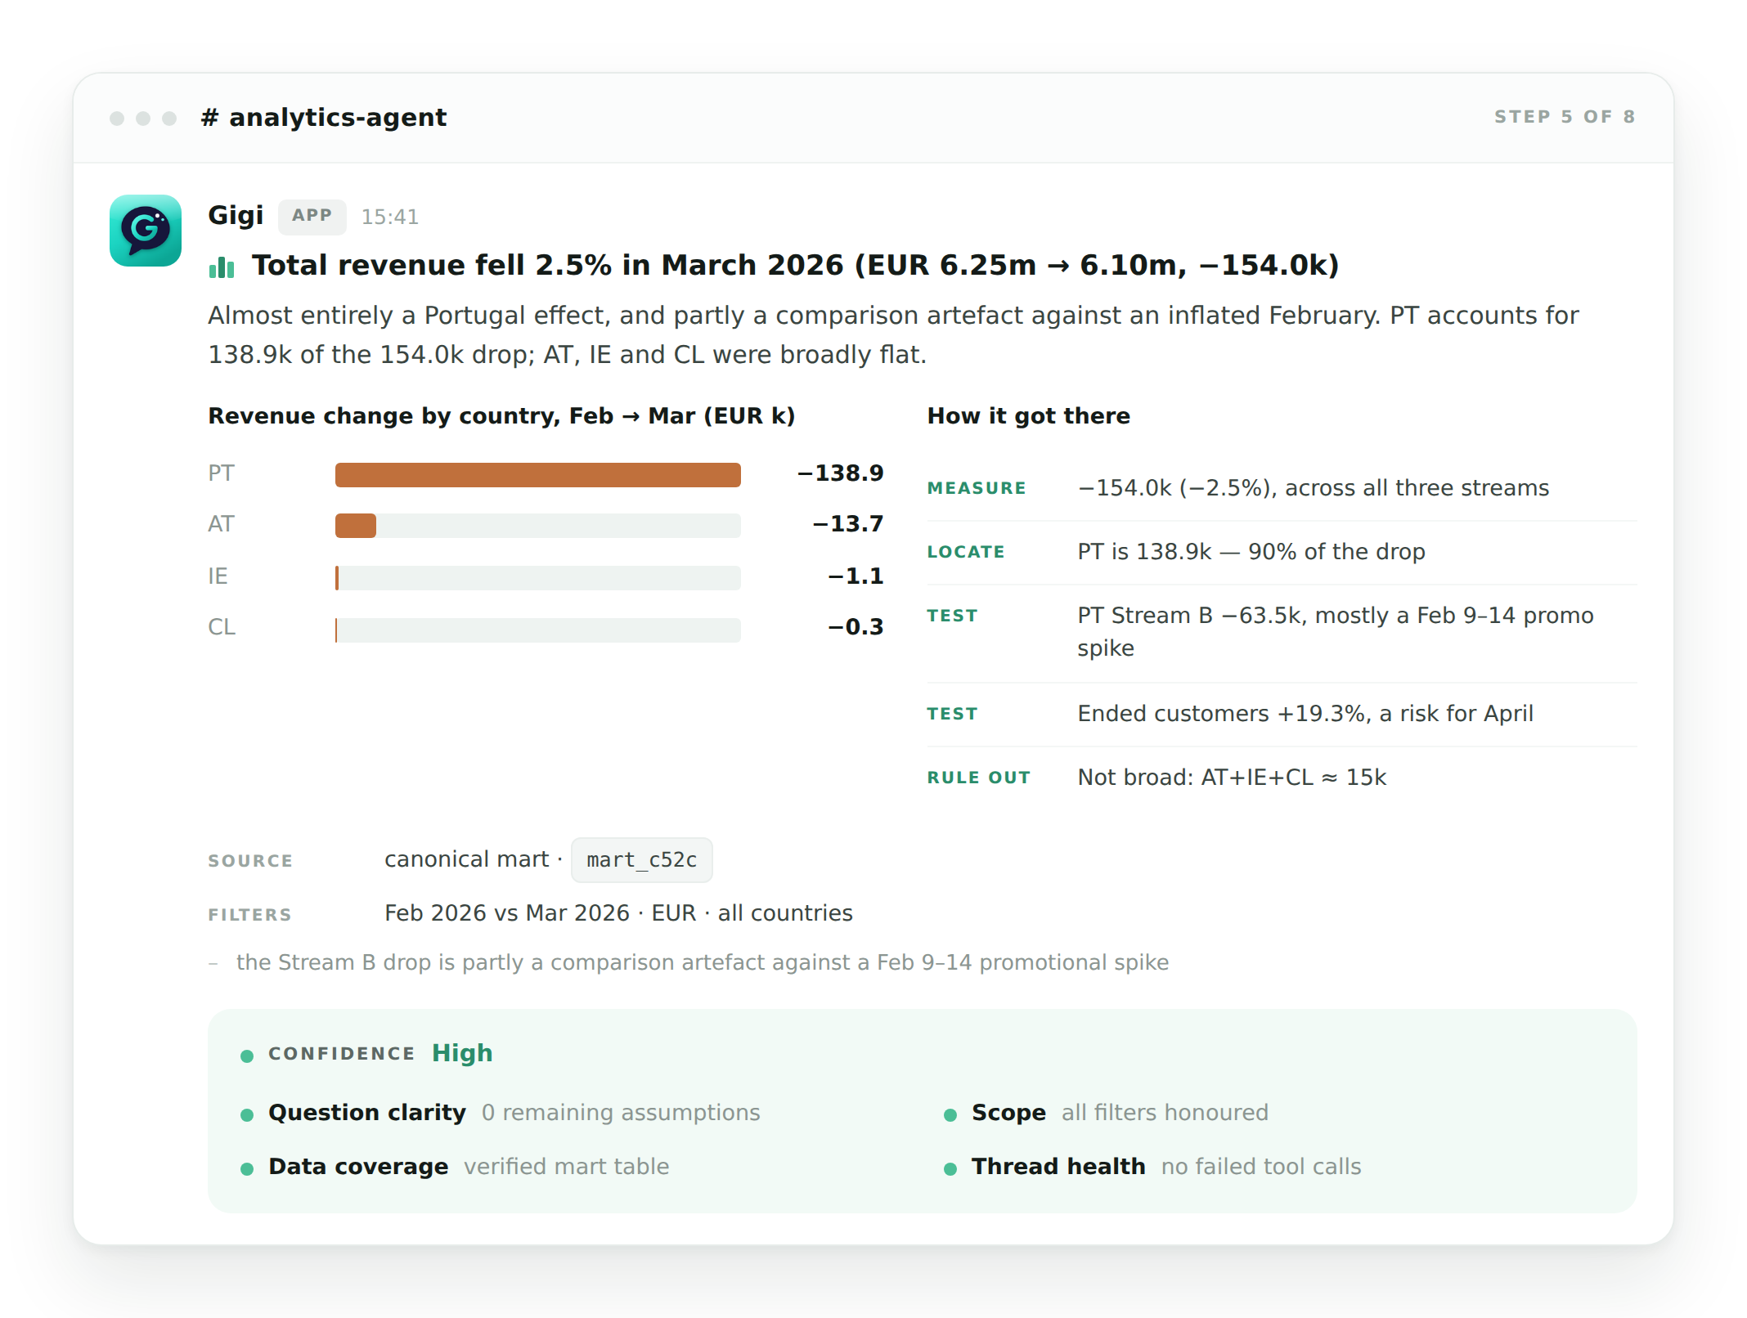Click the RULE OUT step label

pos(979,778)
